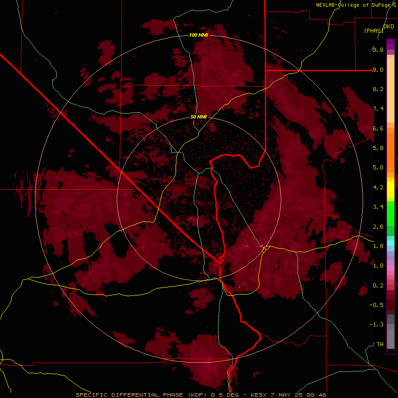Pick the pale peach color bar segment
Screen dimensions: 398x398
(390, 91)
